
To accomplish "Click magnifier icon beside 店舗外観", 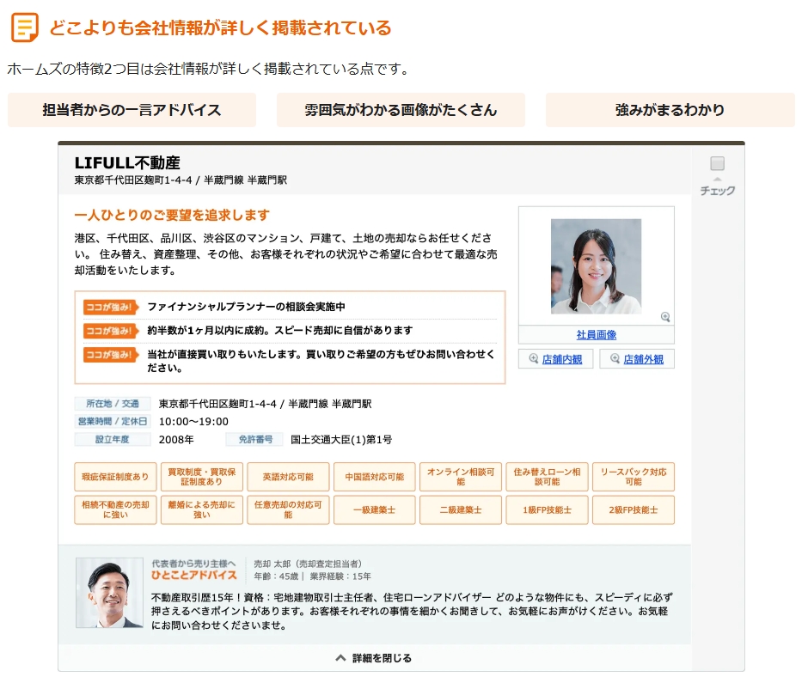I will [x=615, y=358].
